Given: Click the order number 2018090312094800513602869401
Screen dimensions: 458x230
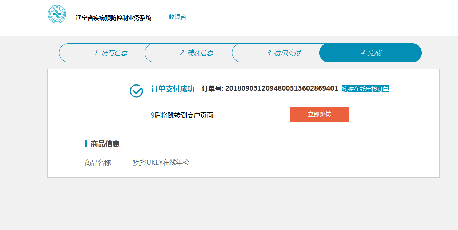Looking at the screenshot, I should point(282,88).
